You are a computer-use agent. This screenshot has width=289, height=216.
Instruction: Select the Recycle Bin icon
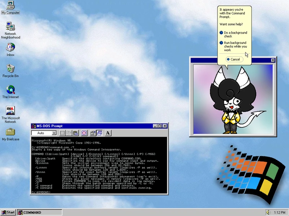(10, 71)
